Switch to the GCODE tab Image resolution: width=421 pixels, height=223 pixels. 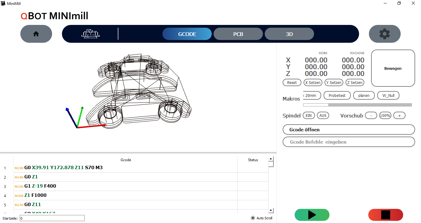click(x=187, y=34)
